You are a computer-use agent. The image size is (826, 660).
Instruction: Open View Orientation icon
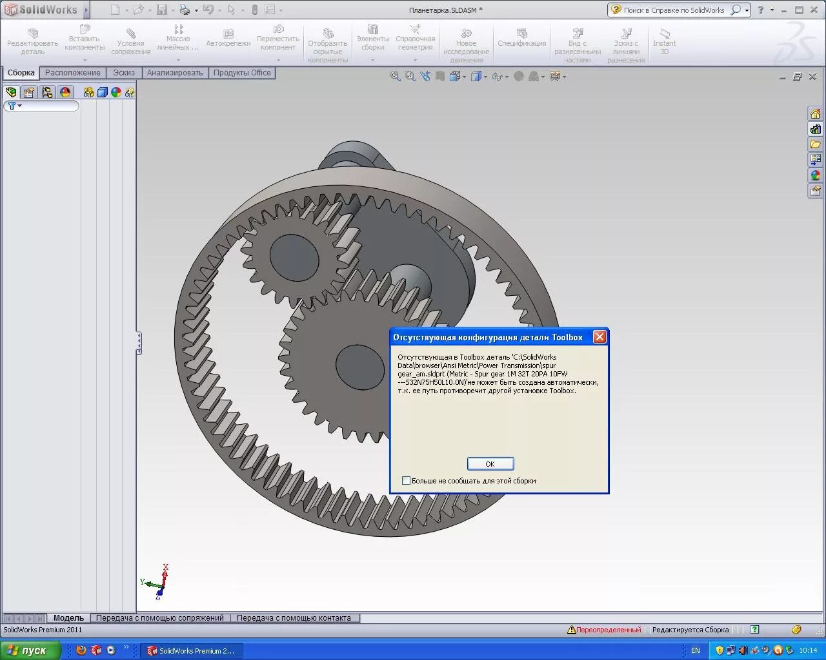click(455, 76)
